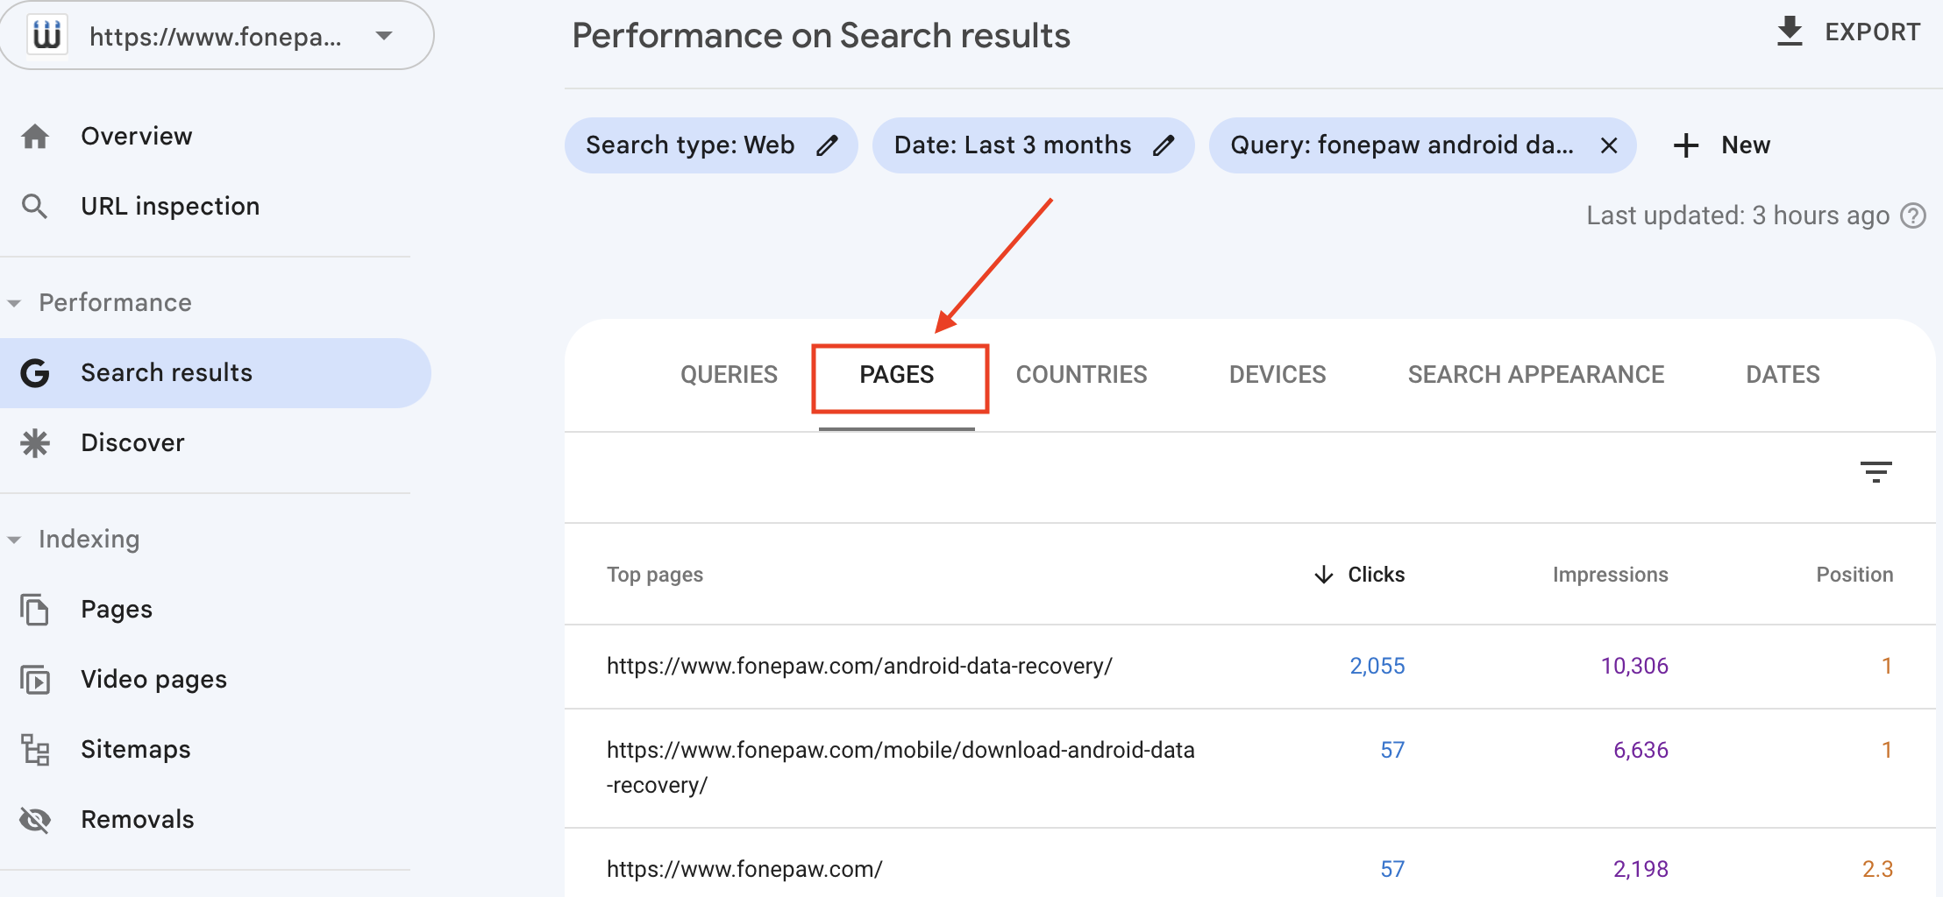Select the https://www.fonepaw.com/ page row
1943x897 pixels.
[x=1249, y=863]
